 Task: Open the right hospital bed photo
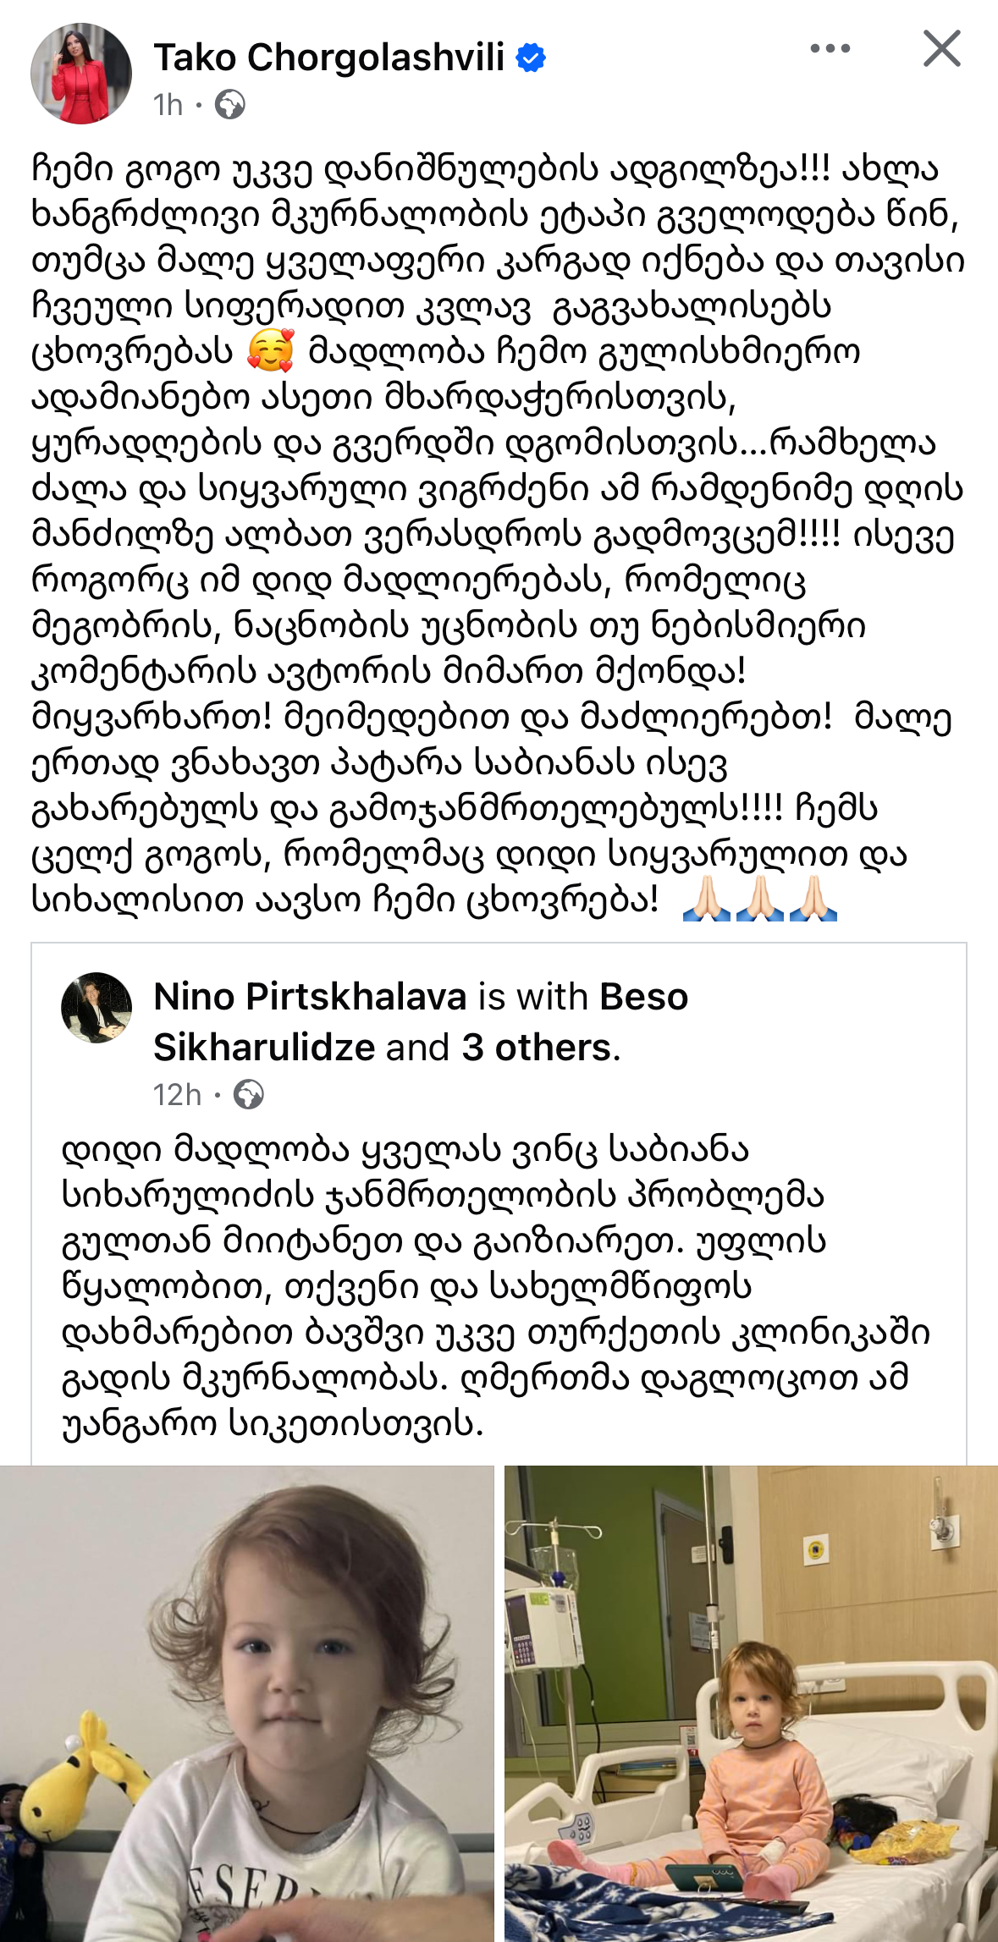(751, 1703)
